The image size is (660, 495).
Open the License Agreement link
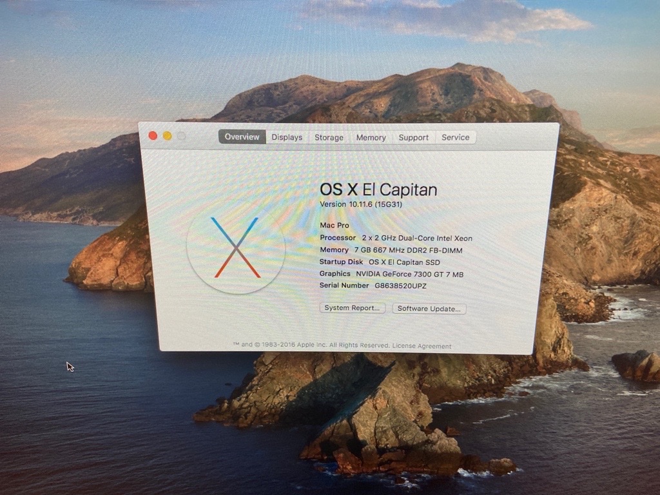[x=422, y=346]
